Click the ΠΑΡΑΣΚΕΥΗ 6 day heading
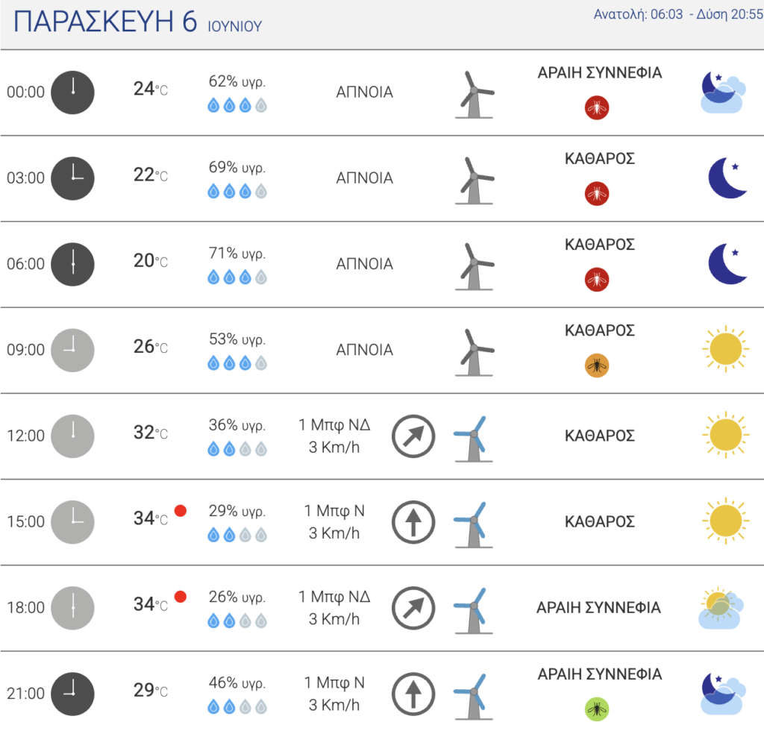Viewport: 764px width, 731px height. click(104, 22)
